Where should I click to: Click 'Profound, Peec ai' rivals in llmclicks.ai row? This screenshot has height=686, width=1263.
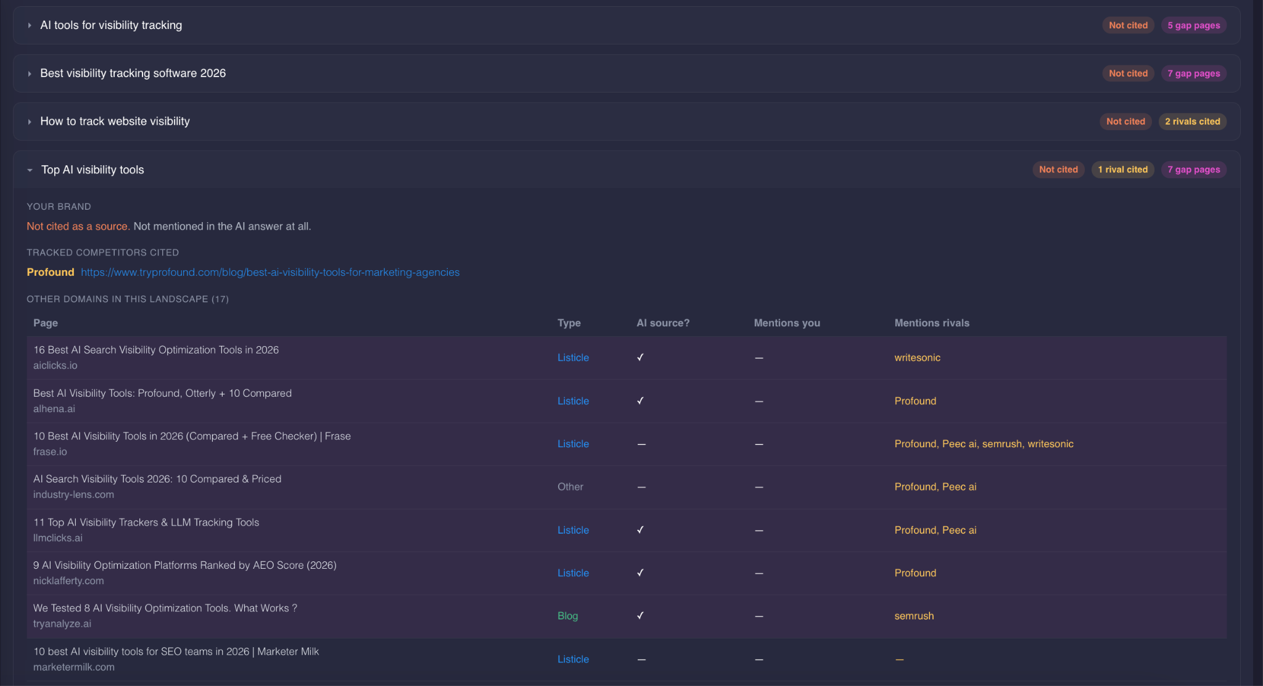[x=936, y=530]
